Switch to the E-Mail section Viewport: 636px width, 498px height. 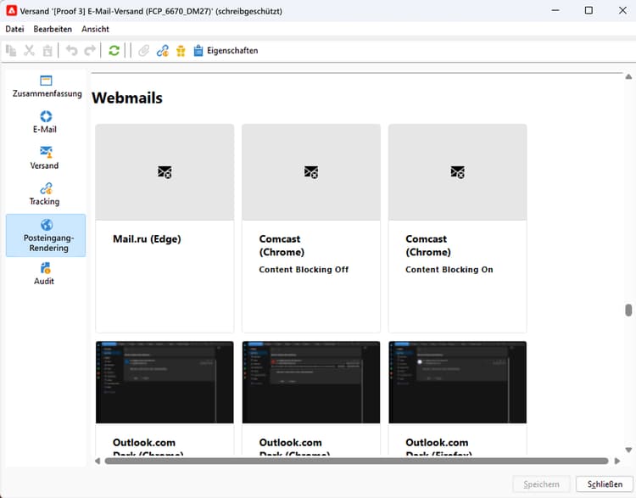click(x=45, y=122)
